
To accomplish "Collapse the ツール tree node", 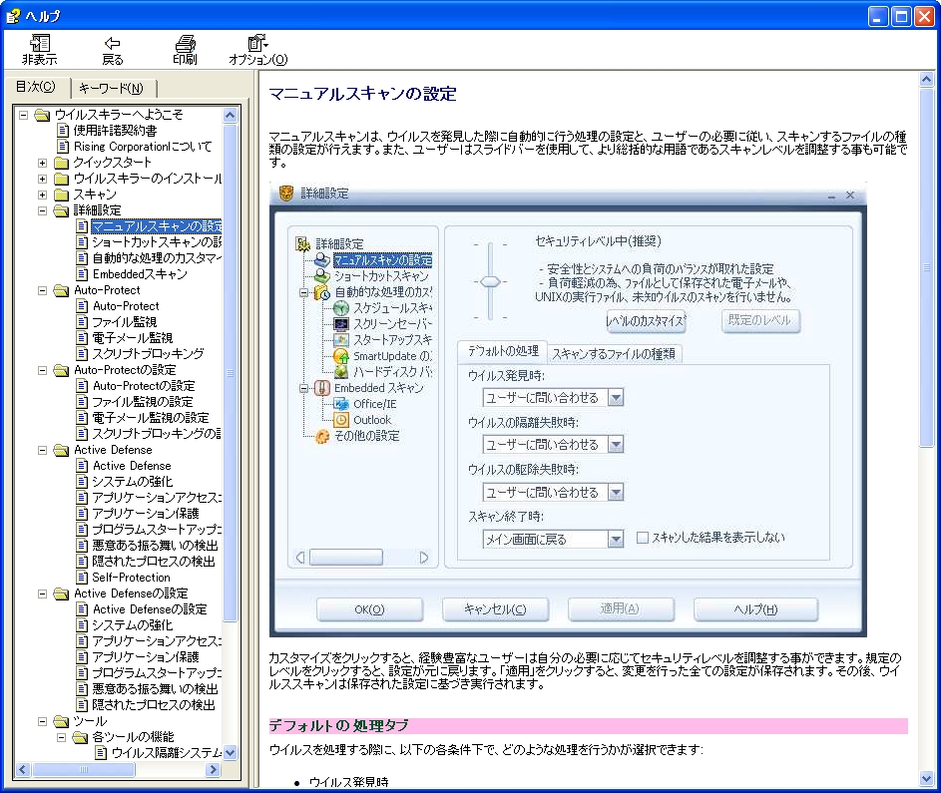I will pyautogui.click(x=42, y=721).
